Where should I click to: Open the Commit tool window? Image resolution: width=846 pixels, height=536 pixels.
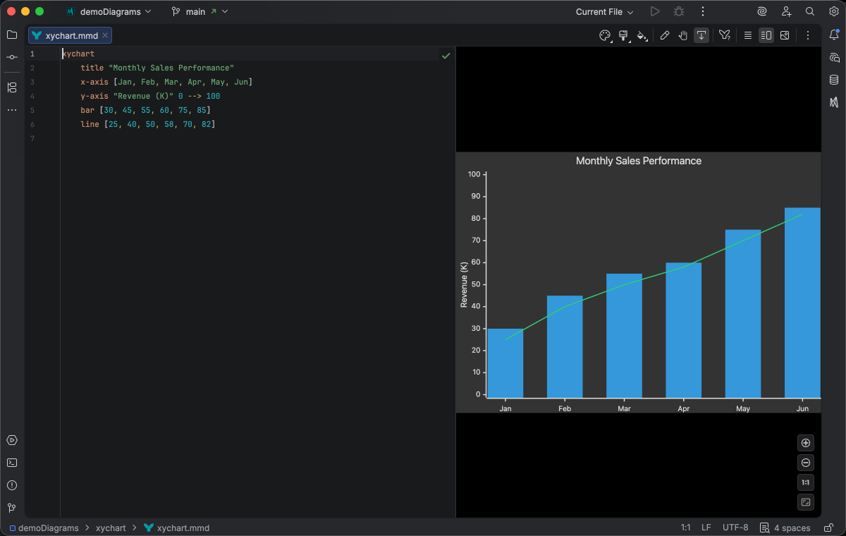coord(12,57)
